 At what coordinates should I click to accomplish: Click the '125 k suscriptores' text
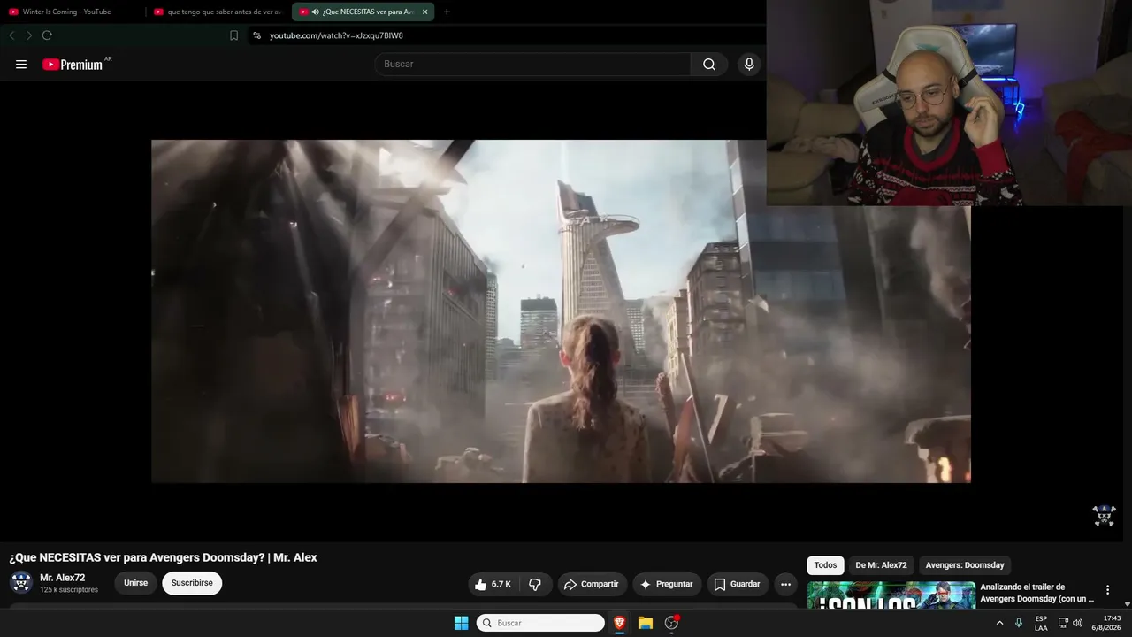(x=69, y=590)
